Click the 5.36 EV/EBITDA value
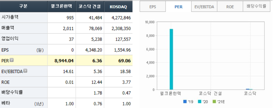 pos(98,72)
